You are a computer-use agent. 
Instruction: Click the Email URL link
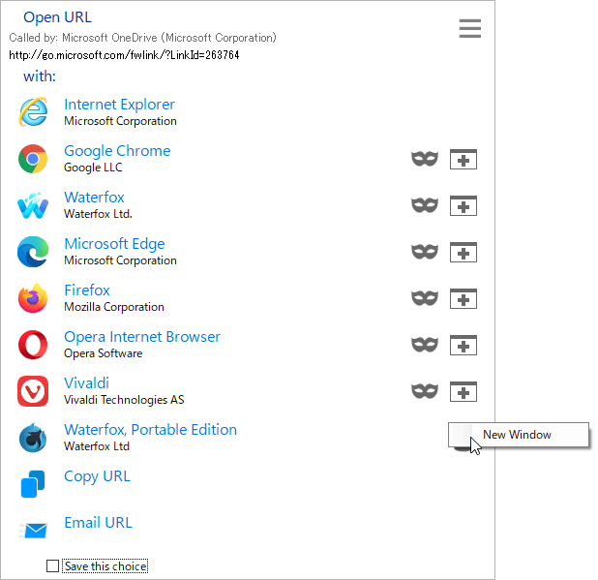point(98,523)
